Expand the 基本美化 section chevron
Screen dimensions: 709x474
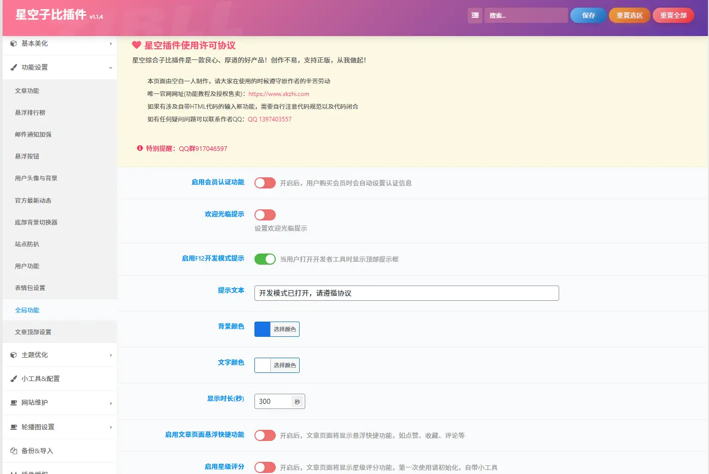click(x=111, y=44)
